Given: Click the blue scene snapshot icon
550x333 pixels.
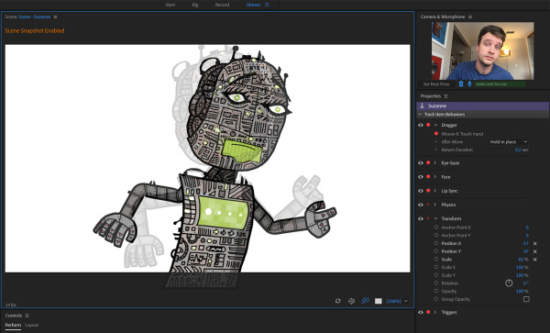Looking at the screenshot, I should tap(365, 301).
